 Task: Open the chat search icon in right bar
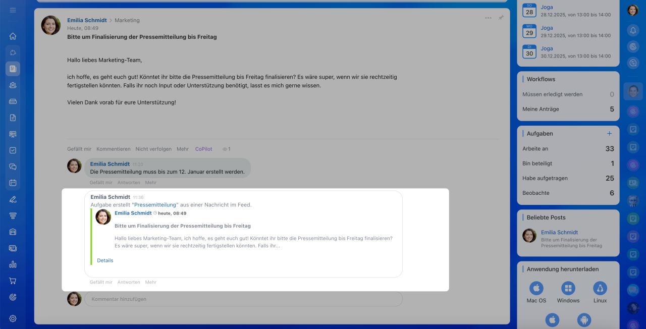[x=633, y=63]
